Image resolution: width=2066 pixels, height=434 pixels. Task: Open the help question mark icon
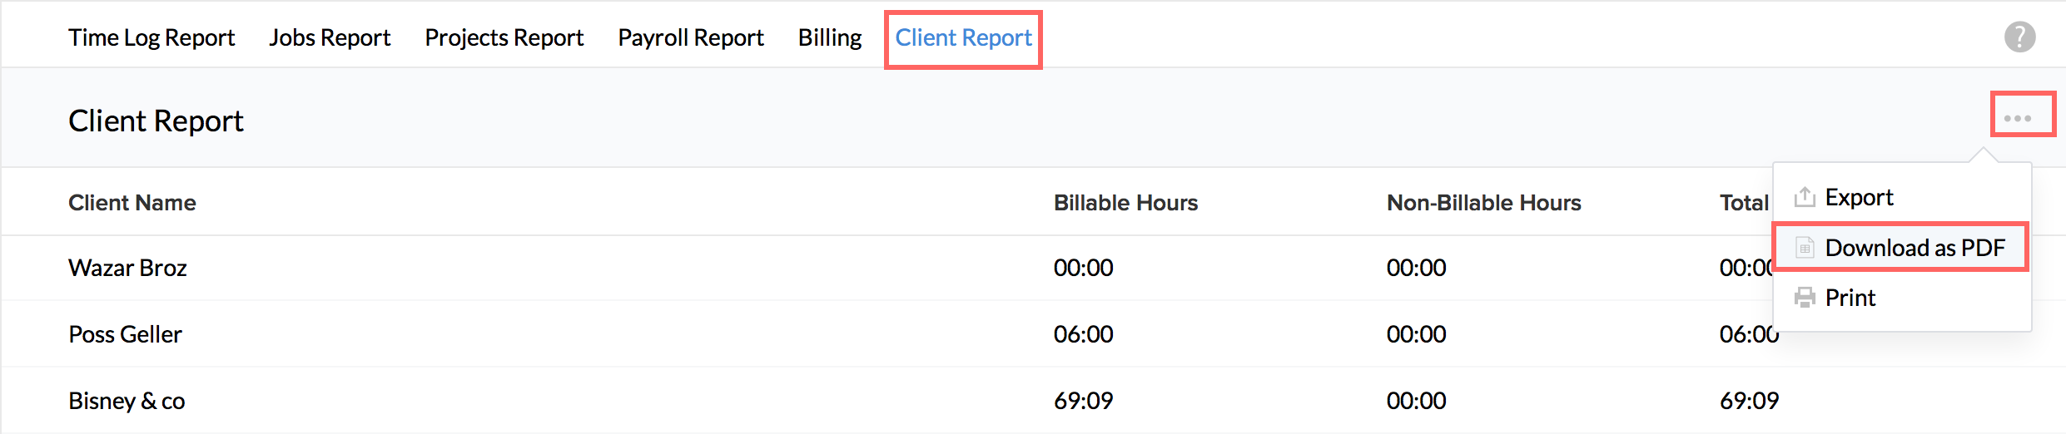[x=2019, y=37]
